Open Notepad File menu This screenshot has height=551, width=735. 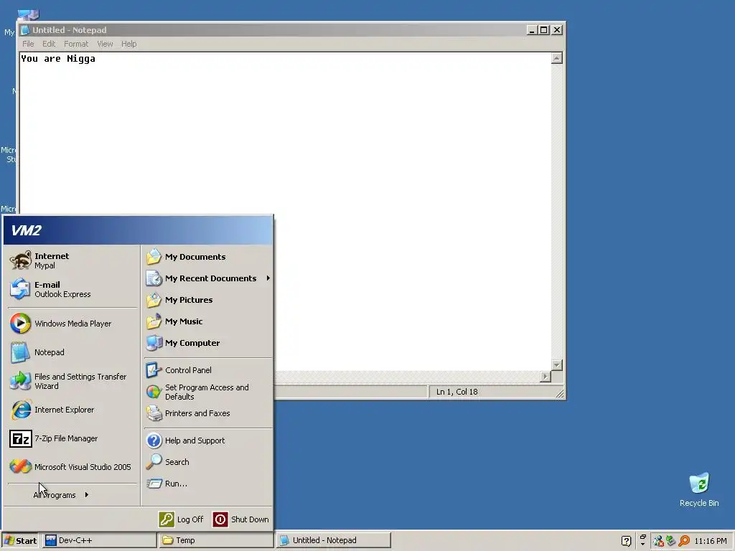point(28,44)
